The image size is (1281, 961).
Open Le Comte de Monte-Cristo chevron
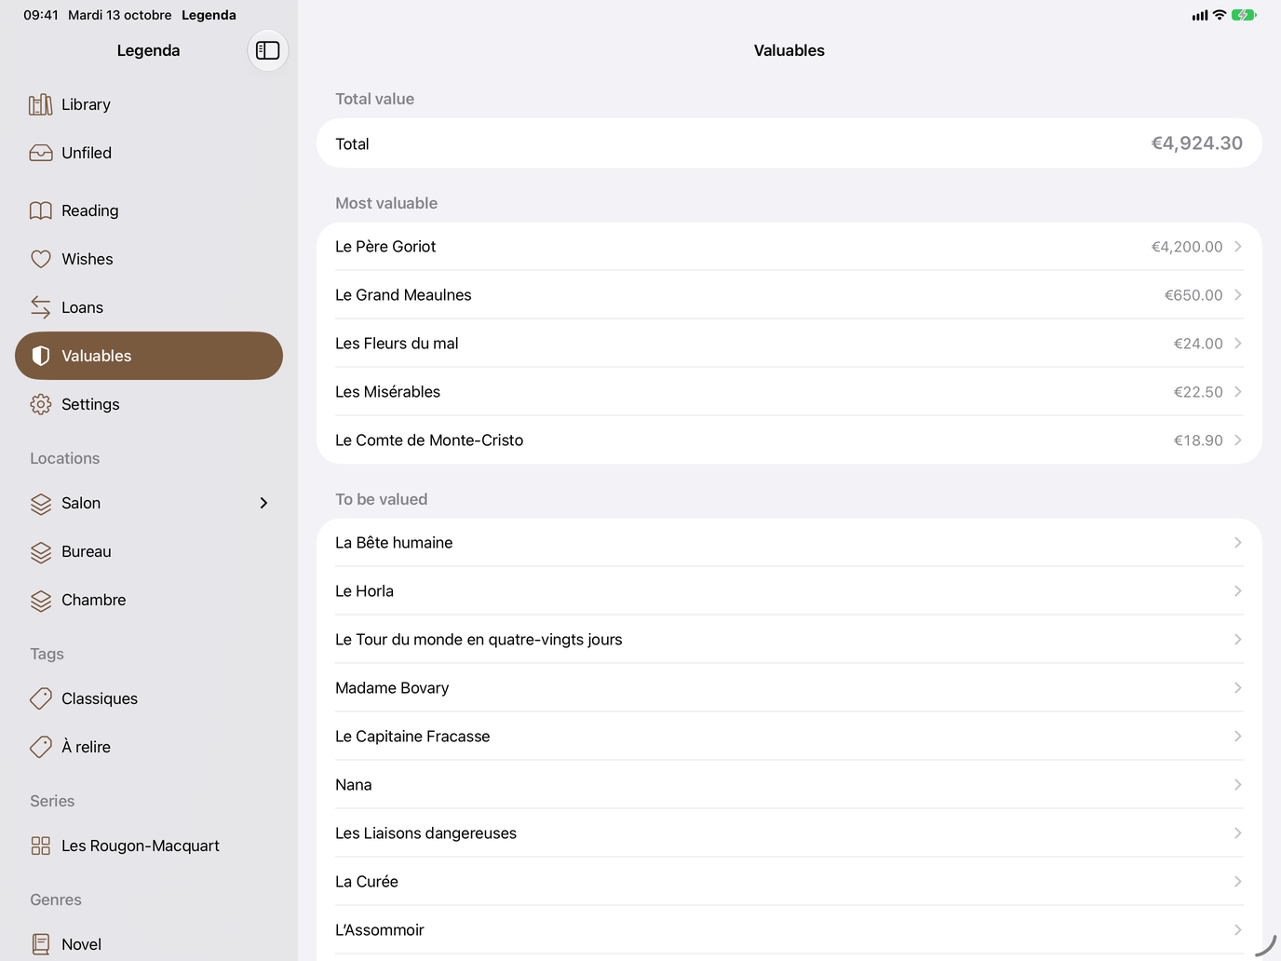(1237, 440)
